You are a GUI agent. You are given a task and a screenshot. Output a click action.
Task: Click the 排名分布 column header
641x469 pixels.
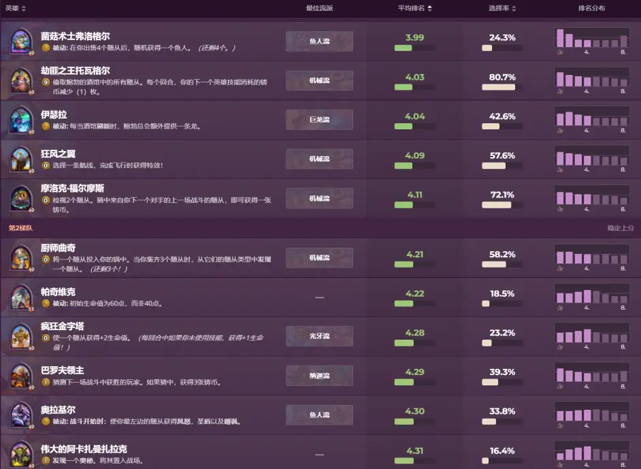tap(591, 9)
